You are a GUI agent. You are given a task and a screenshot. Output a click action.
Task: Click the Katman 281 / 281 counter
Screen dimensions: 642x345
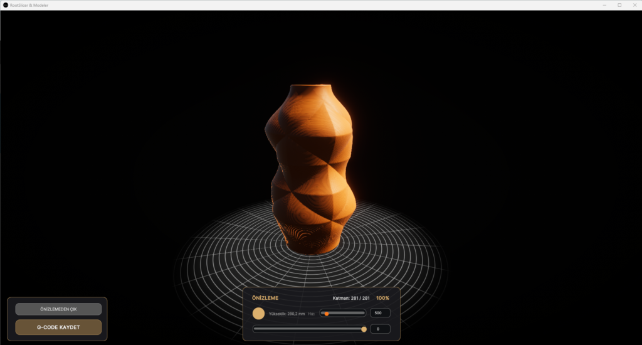[x=351, y=298]
